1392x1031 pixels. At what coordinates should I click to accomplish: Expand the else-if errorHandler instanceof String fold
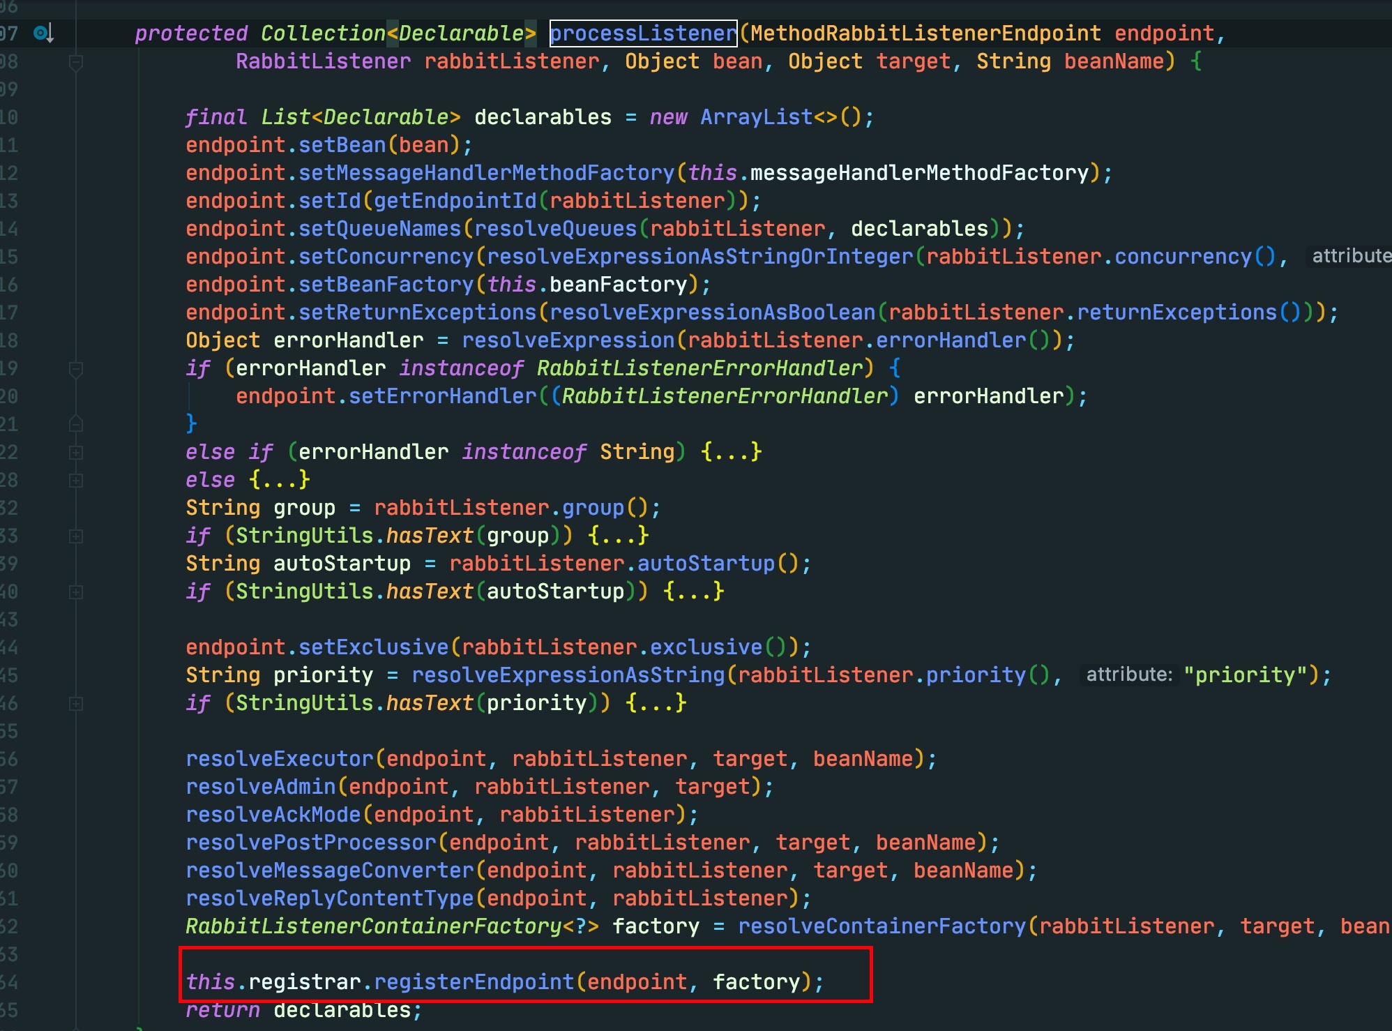[77, 453]
